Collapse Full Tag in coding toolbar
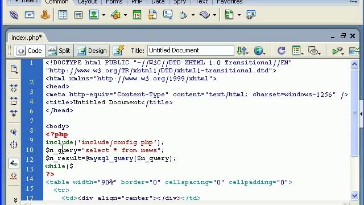 coord(14,88)
